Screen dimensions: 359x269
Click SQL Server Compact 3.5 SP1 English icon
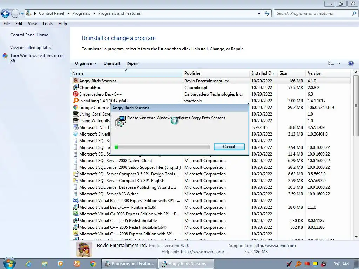(x=76, y=180)
